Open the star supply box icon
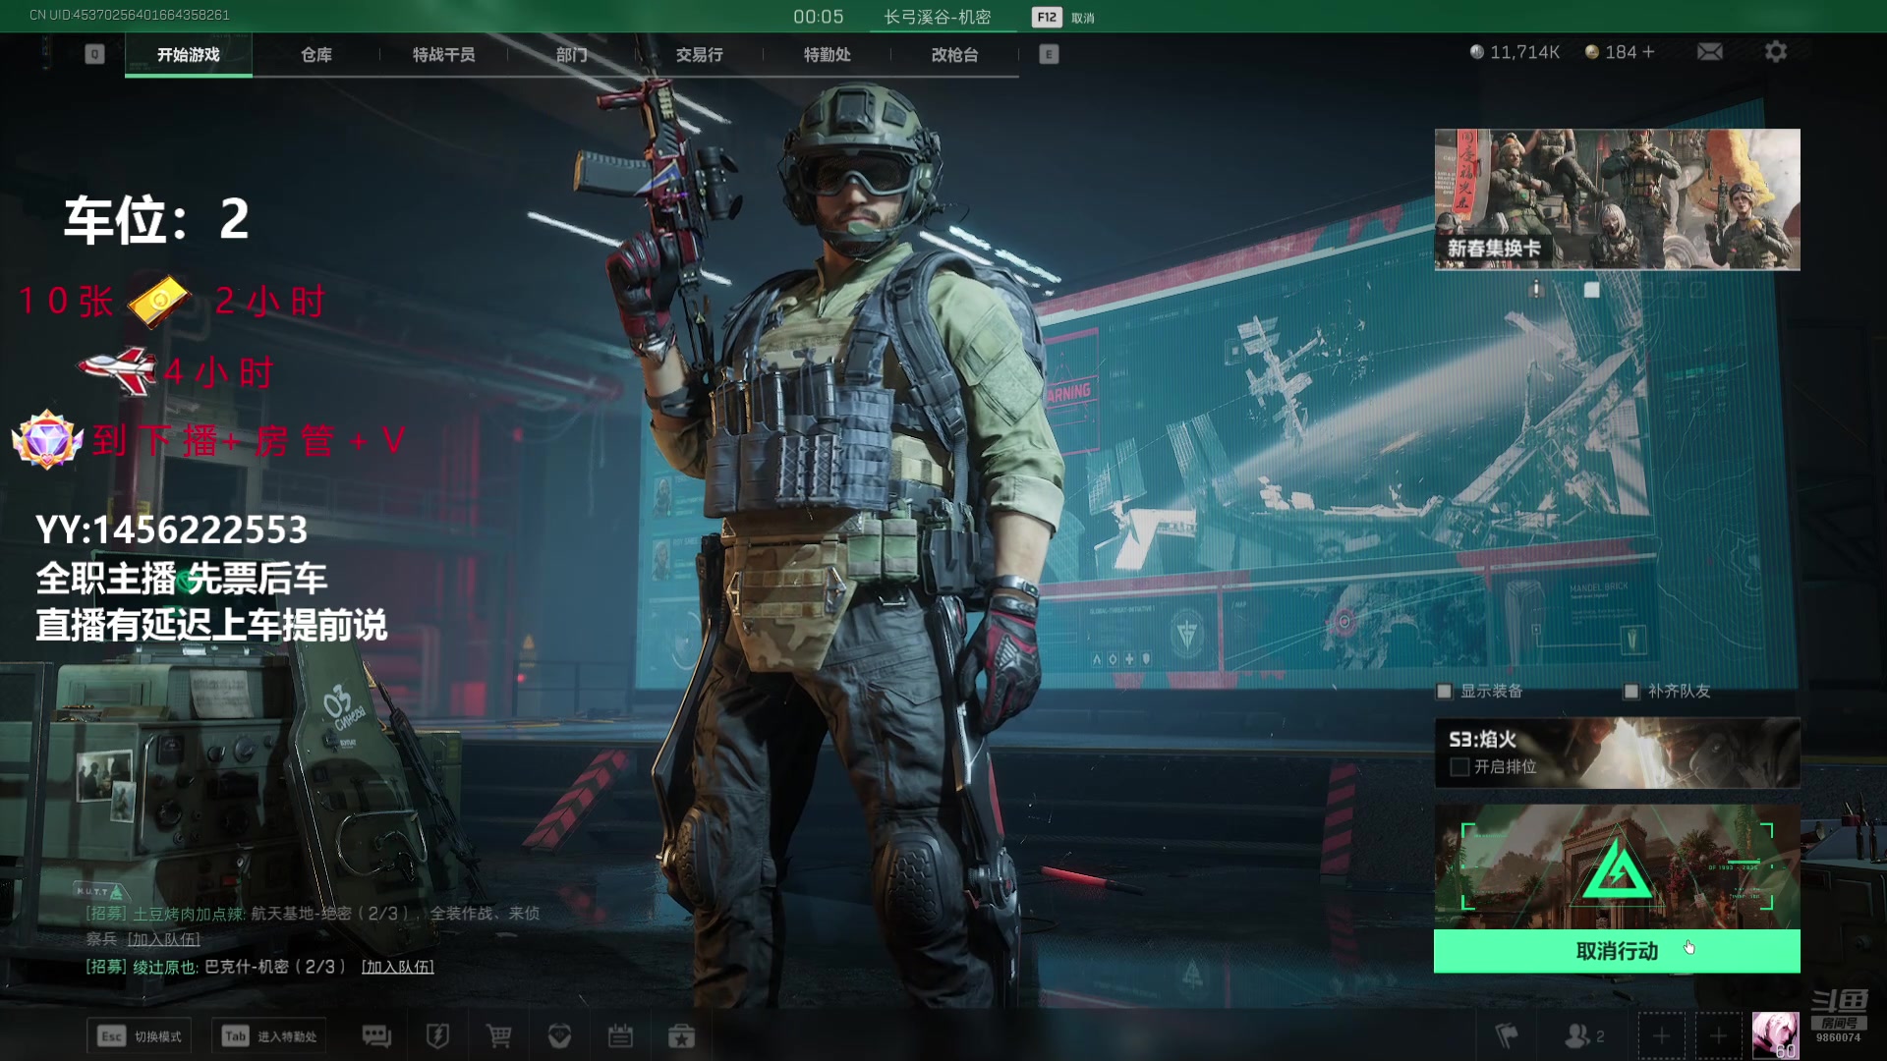1887x1061 pixels. pyautogui.click(x=681, y=1036)
